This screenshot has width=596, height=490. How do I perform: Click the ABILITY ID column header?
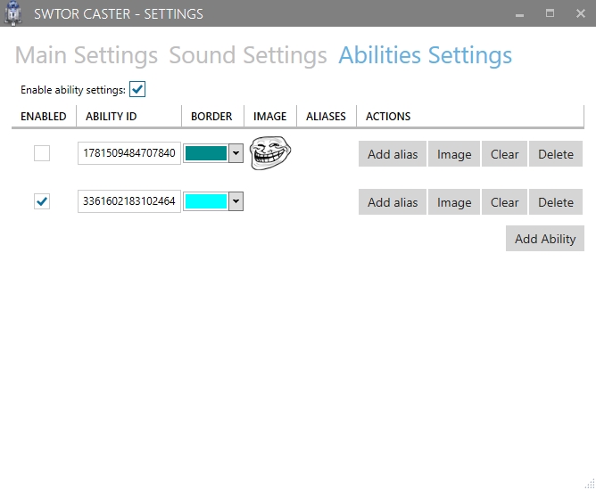[128, 116]
